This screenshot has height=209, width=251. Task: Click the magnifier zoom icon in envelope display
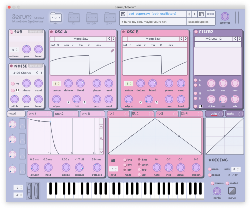[101, 139]
